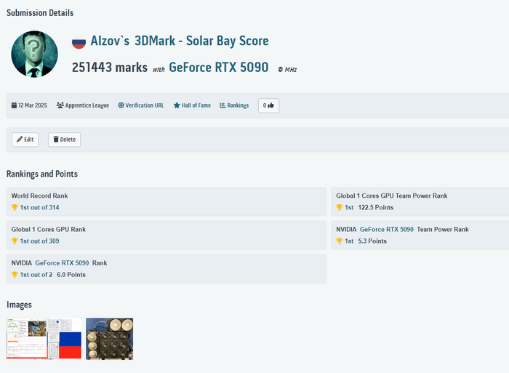The height and width of the screenshot is (373, 509).
Task: Click the clock icon next to MHz
Action: (x=280, y=70)
